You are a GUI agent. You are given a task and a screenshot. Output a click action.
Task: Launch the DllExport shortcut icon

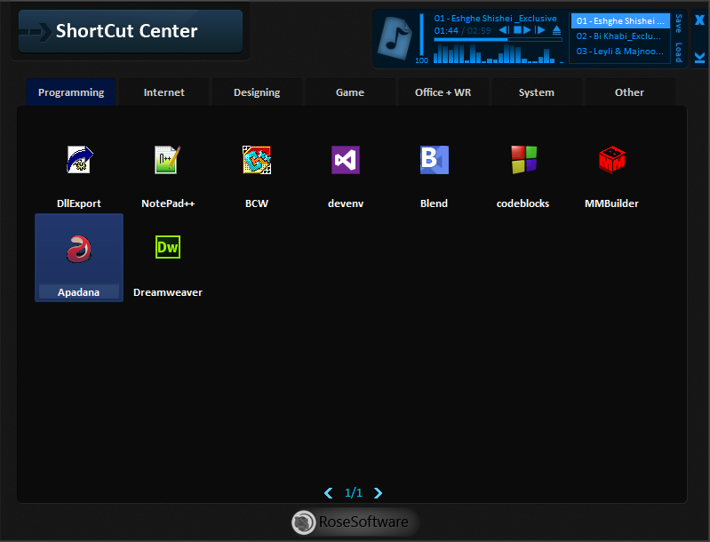tap(80, 159)
